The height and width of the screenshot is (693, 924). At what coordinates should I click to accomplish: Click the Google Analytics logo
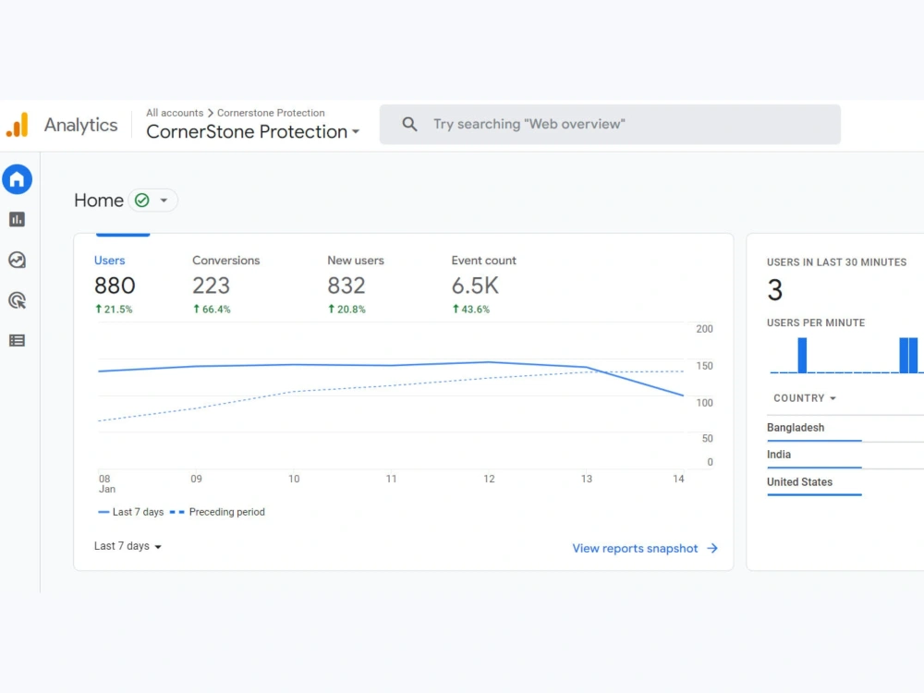(18, 125)
